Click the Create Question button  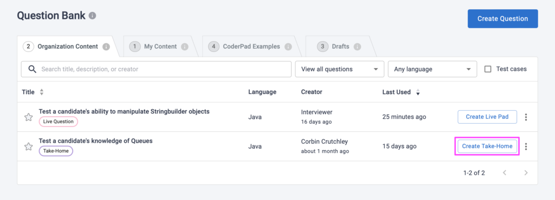pos(502,19)
